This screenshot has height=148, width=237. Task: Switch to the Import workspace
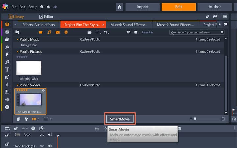point(143,7)
